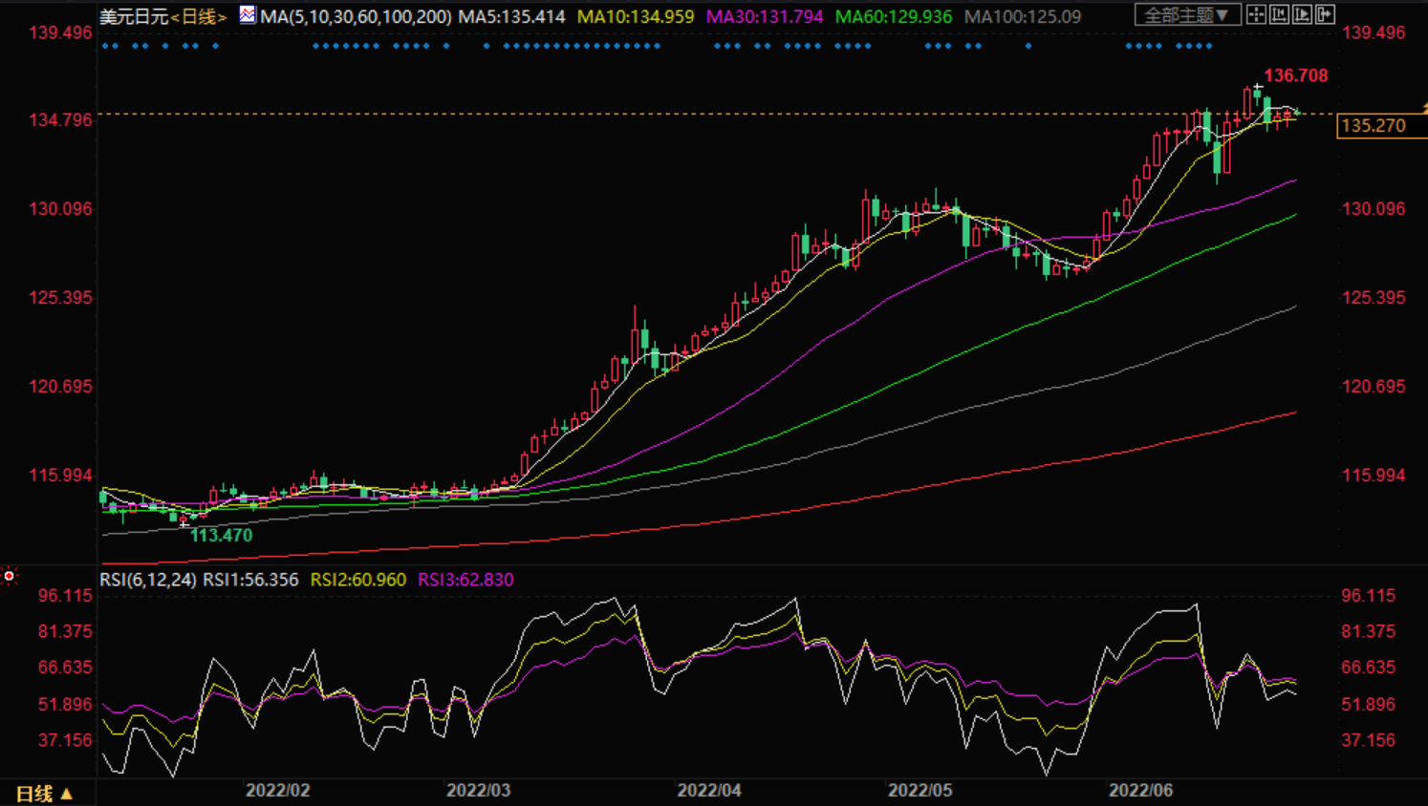
Task: Click the MA(5,10,30,60,100,200) parameters label
Action: [x=357, y=16]
